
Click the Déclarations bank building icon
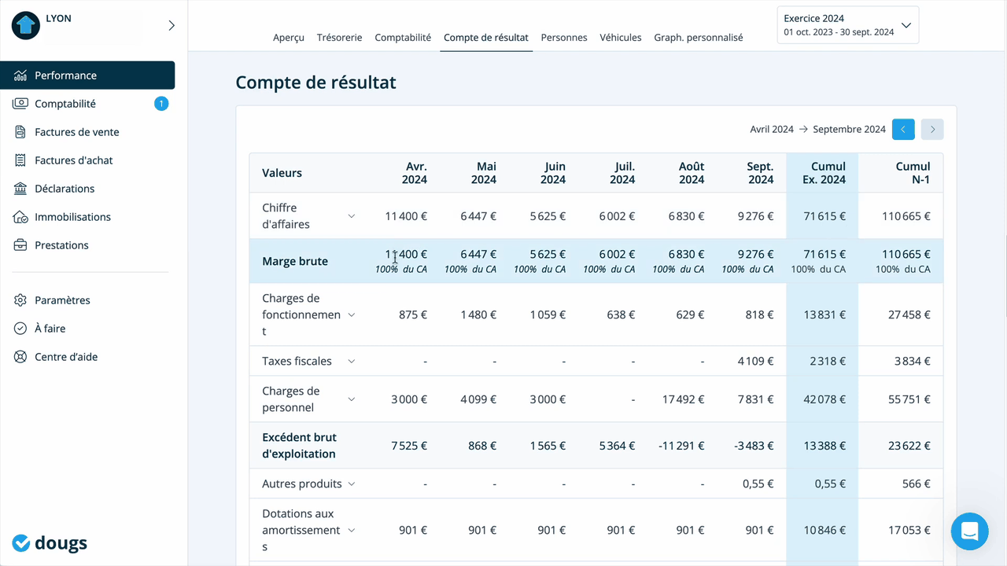20,189
